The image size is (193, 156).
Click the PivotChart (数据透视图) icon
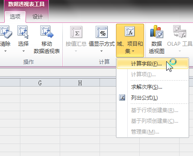point(157,31)
